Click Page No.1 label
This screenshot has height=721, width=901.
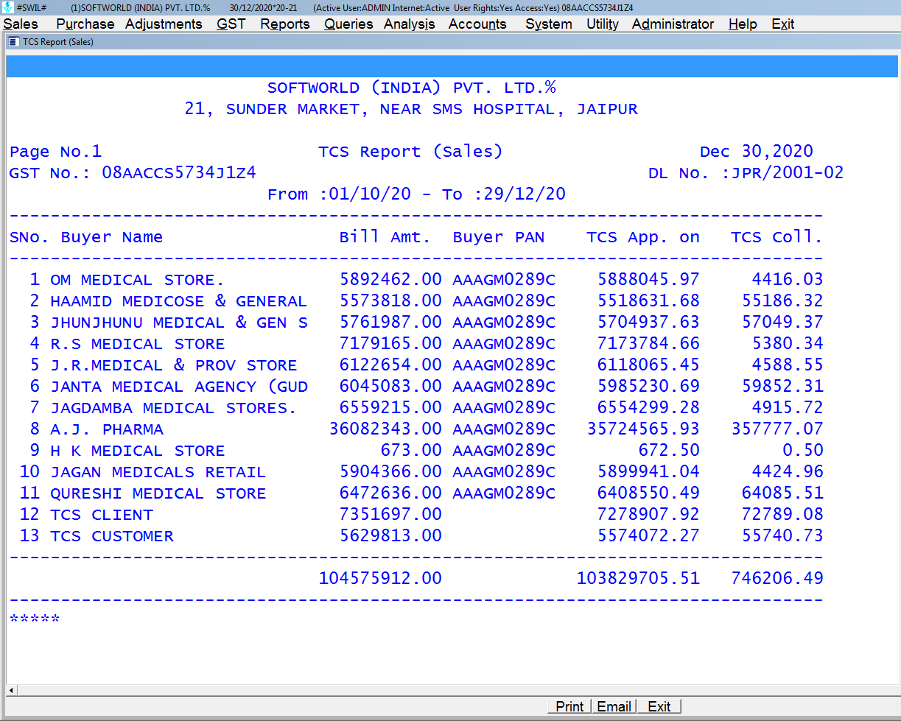[55, 152]
